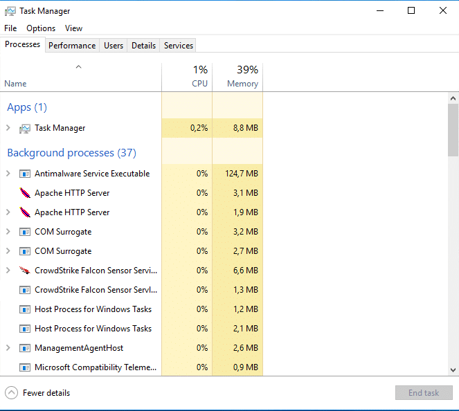Sort by the CPU column header

pos(187,77)
